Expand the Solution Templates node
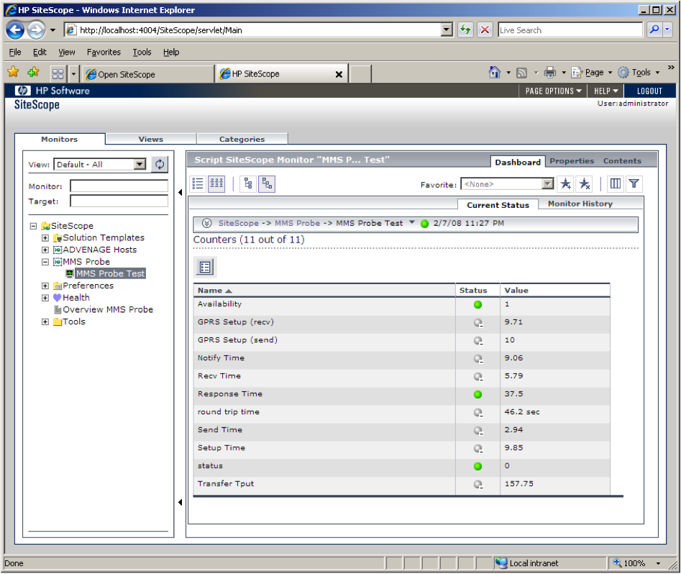Screen dimensions: 681x574 pos(45,238)
